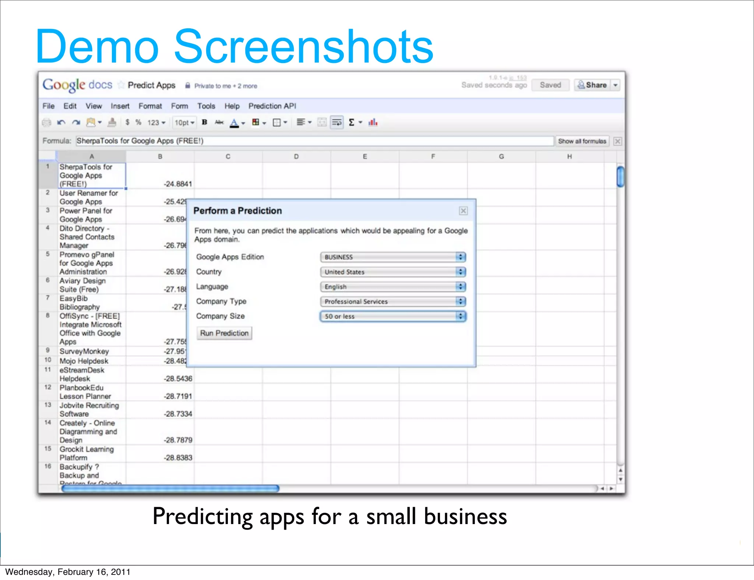This screenshot has height=580, width=754.
Task: Star the Predict Apps document
Action: [x=121, y=85]
